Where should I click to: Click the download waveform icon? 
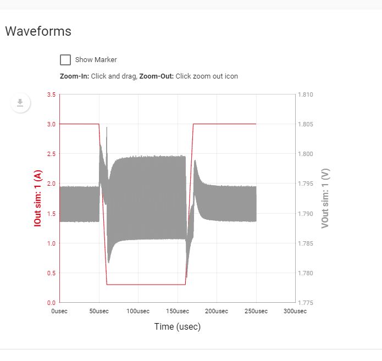pos(20,103)
